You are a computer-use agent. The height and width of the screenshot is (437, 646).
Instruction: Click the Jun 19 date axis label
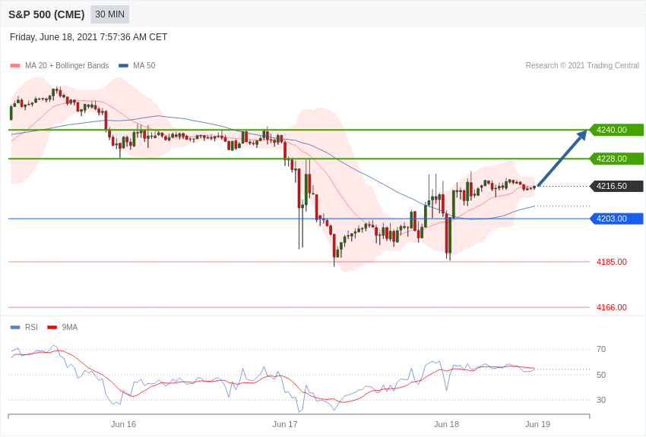pos(537,424)
